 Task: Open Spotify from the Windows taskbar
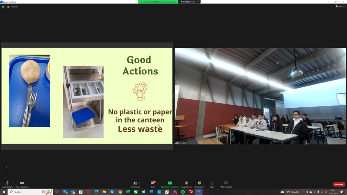tap(183, 192)
